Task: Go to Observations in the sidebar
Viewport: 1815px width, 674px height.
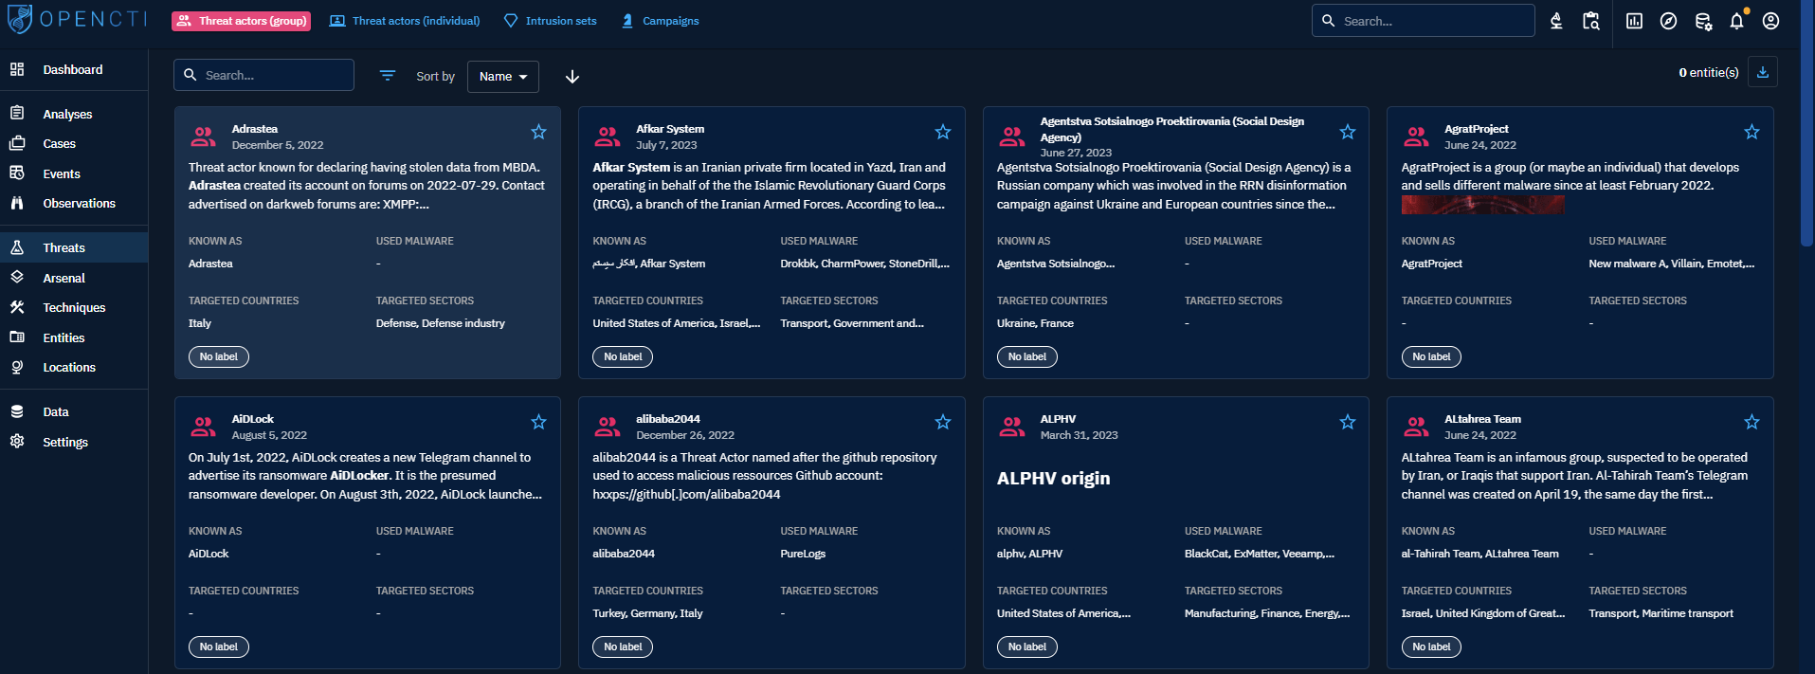Action: coord(79,203)
